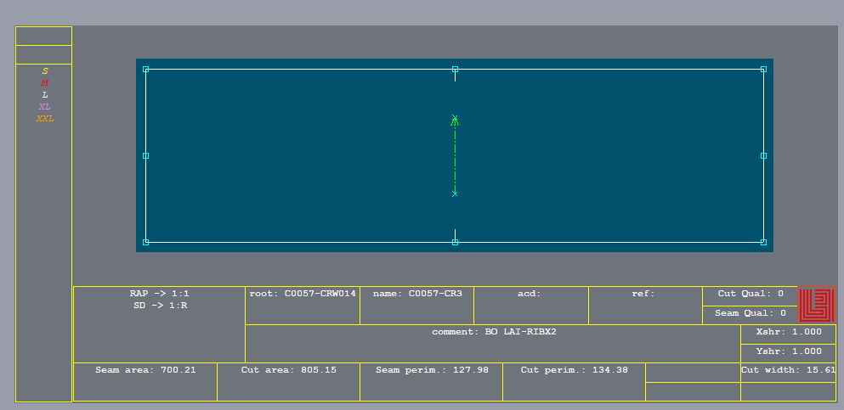Select size M in the size list
The width and height of the screenshot is (844, 410).
tap(45, 83)
